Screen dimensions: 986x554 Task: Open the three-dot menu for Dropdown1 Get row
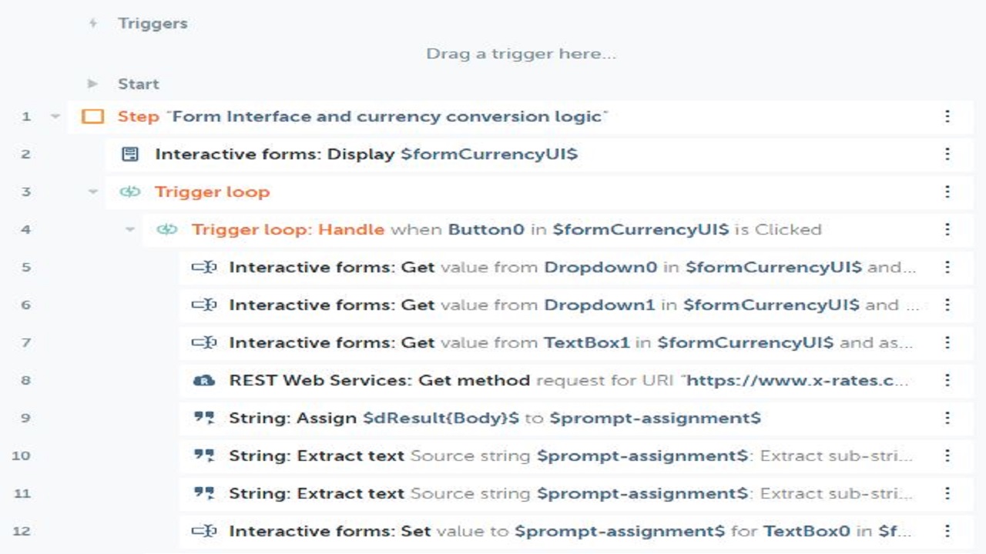[947, 305]
